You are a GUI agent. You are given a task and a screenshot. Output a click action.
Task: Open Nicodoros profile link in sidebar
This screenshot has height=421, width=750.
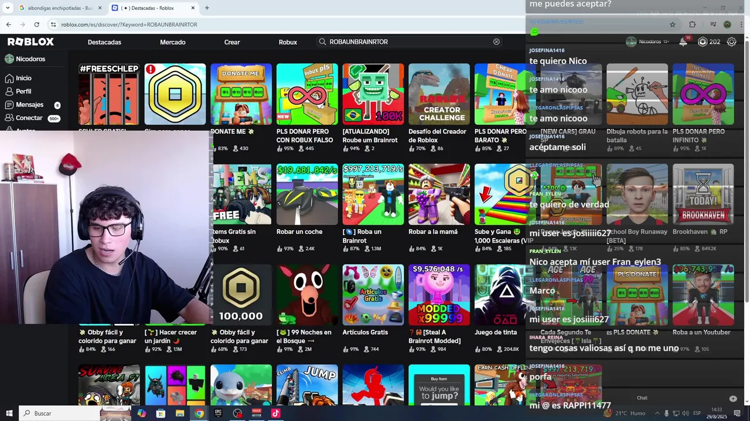[25, 59]
